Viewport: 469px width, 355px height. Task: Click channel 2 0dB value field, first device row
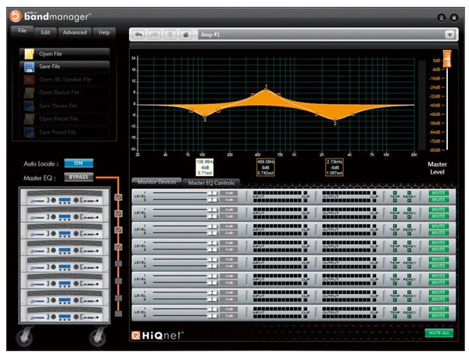pos(229,200)
